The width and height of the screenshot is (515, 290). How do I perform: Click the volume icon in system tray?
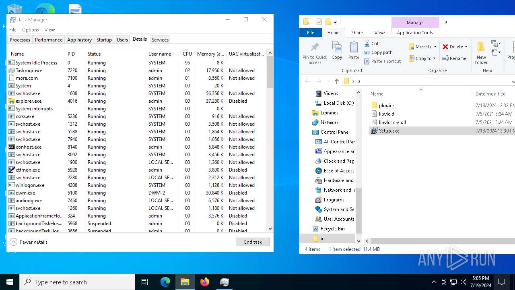(x=463, y=282)
